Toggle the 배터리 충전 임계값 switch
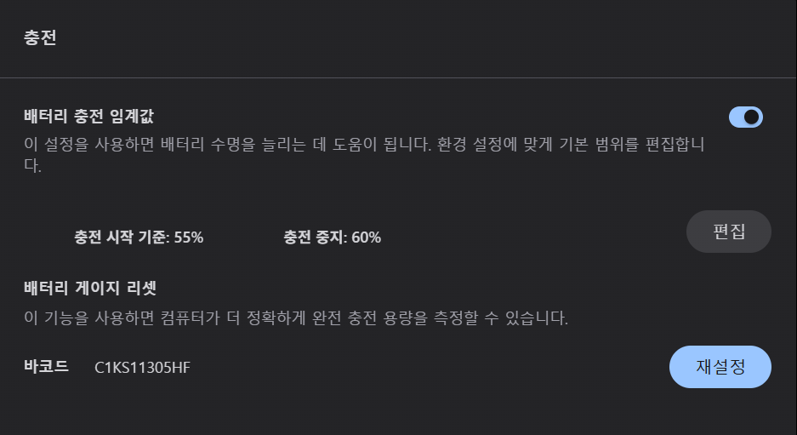 click(745, 117)
